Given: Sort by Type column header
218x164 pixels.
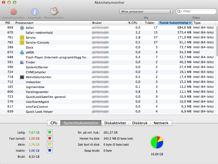Looking at the screenshot, I should tap(204, 23).
